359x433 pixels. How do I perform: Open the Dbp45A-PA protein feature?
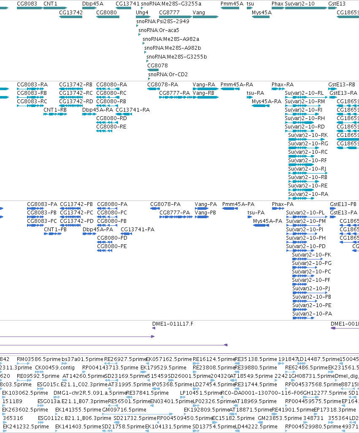pyautogui.click(x=89, y=234)
